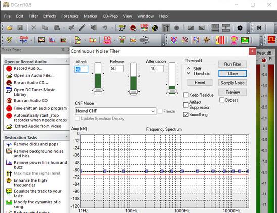Click the Cut (X) toolbar icon
277x213 pixels.
(33, 28)
